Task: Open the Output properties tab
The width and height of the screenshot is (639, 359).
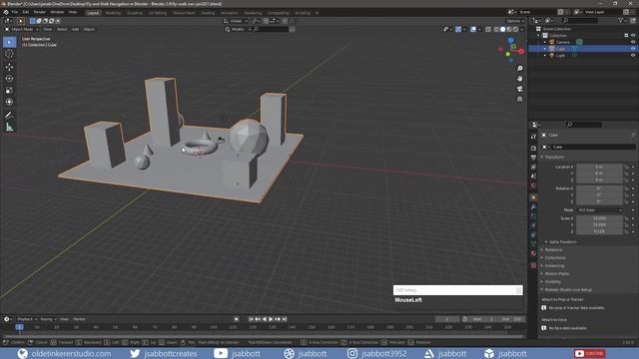Action: pos(533,158)
